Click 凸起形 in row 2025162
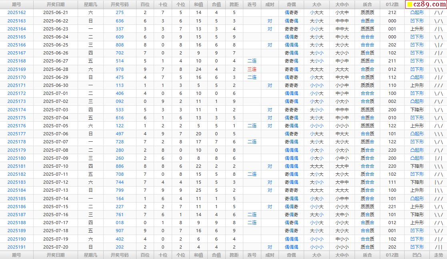The height and width of the screenshot is (259, 447). coord(417,12)
